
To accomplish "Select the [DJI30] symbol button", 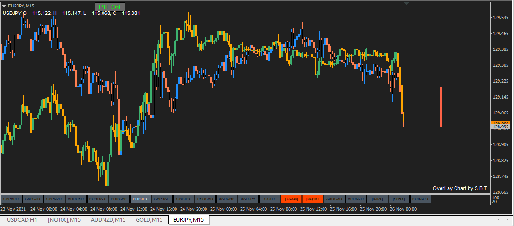I will coord(377,199).
